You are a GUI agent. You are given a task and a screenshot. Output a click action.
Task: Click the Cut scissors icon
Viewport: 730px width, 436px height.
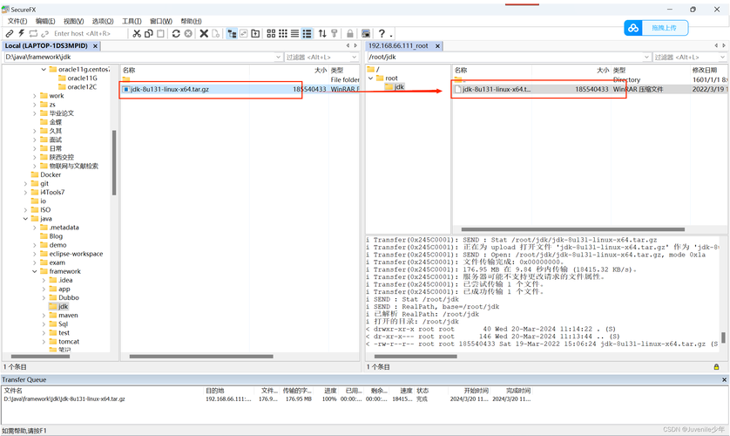137,33
